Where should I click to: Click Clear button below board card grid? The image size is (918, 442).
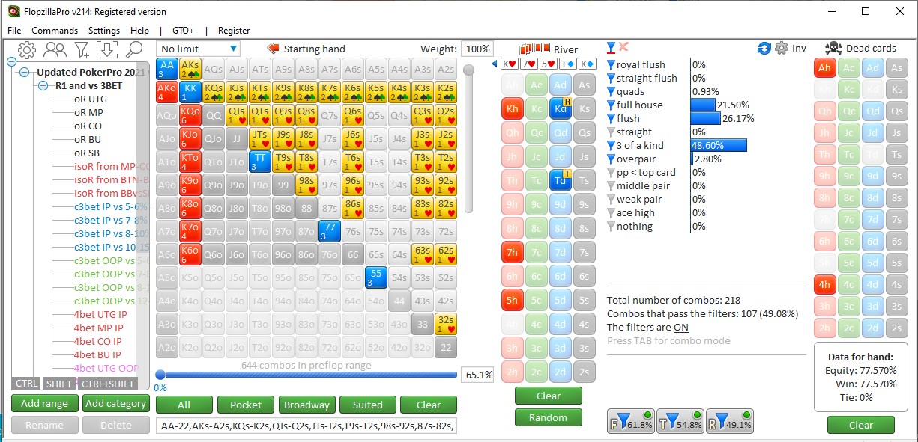coord(548,396)
